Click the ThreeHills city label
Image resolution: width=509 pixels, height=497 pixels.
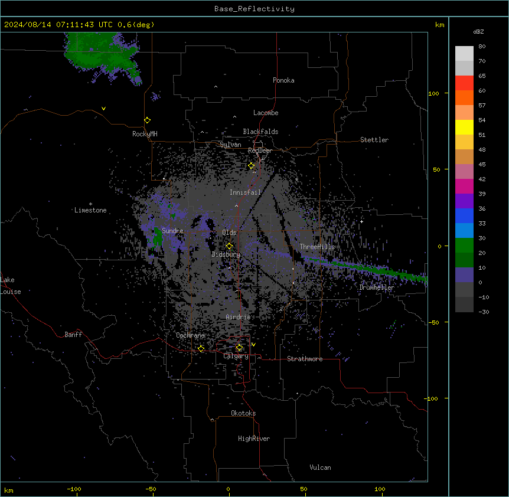(x=317, y=247)
